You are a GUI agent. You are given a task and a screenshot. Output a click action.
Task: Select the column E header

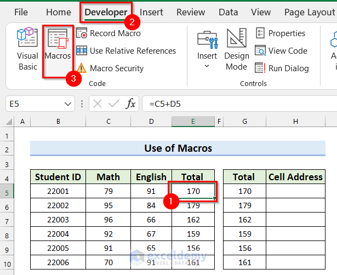tap(193, 121)
